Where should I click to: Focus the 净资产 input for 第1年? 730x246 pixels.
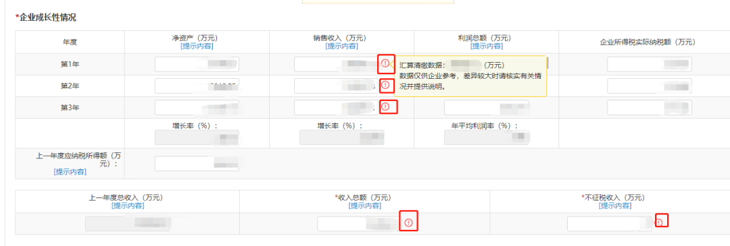197,65
